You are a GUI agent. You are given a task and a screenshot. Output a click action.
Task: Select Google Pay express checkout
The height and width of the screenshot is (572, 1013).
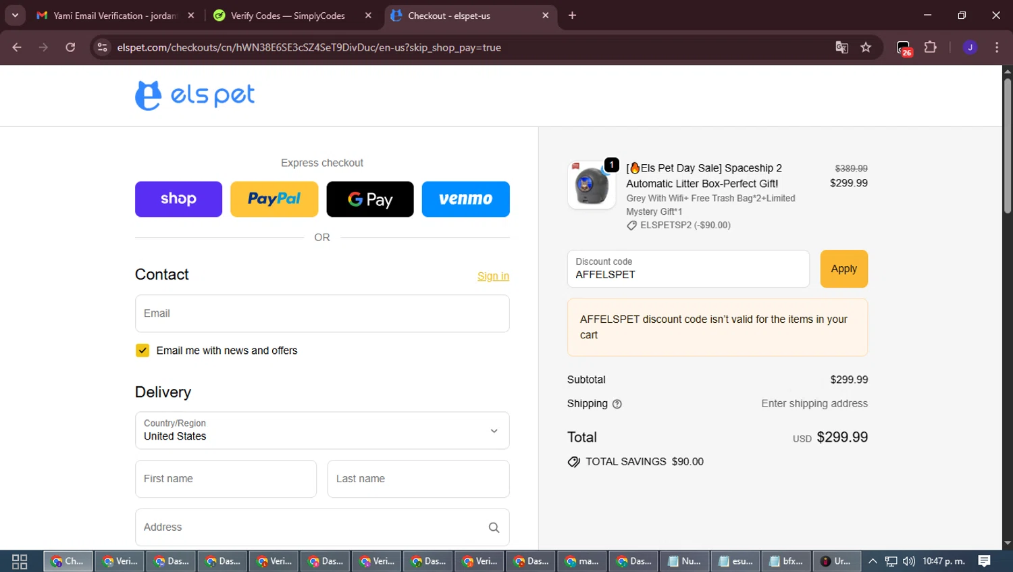(370, 199)
